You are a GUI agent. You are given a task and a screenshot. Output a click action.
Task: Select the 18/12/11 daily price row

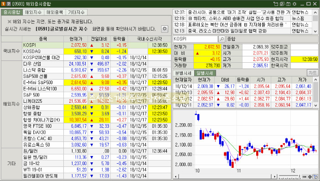coord(243,105)
